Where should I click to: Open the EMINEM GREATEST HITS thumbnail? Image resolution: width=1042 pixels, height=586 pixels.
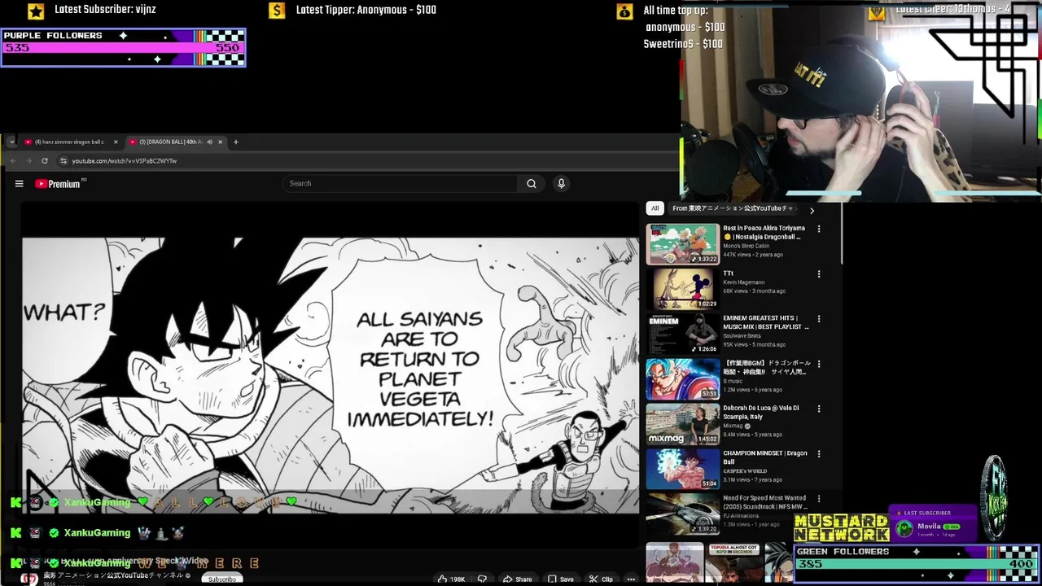[683, 334]
